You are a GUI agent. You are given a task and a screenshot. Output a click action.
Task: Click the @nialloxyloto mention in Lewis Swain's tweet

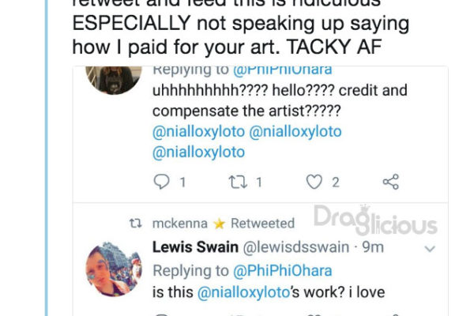[243, 292]
